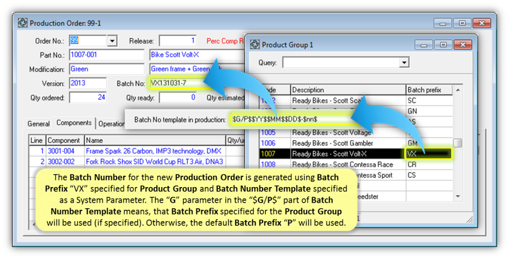Click the Release input field
This screenshot has height=259, width=509.
(178, 41)
